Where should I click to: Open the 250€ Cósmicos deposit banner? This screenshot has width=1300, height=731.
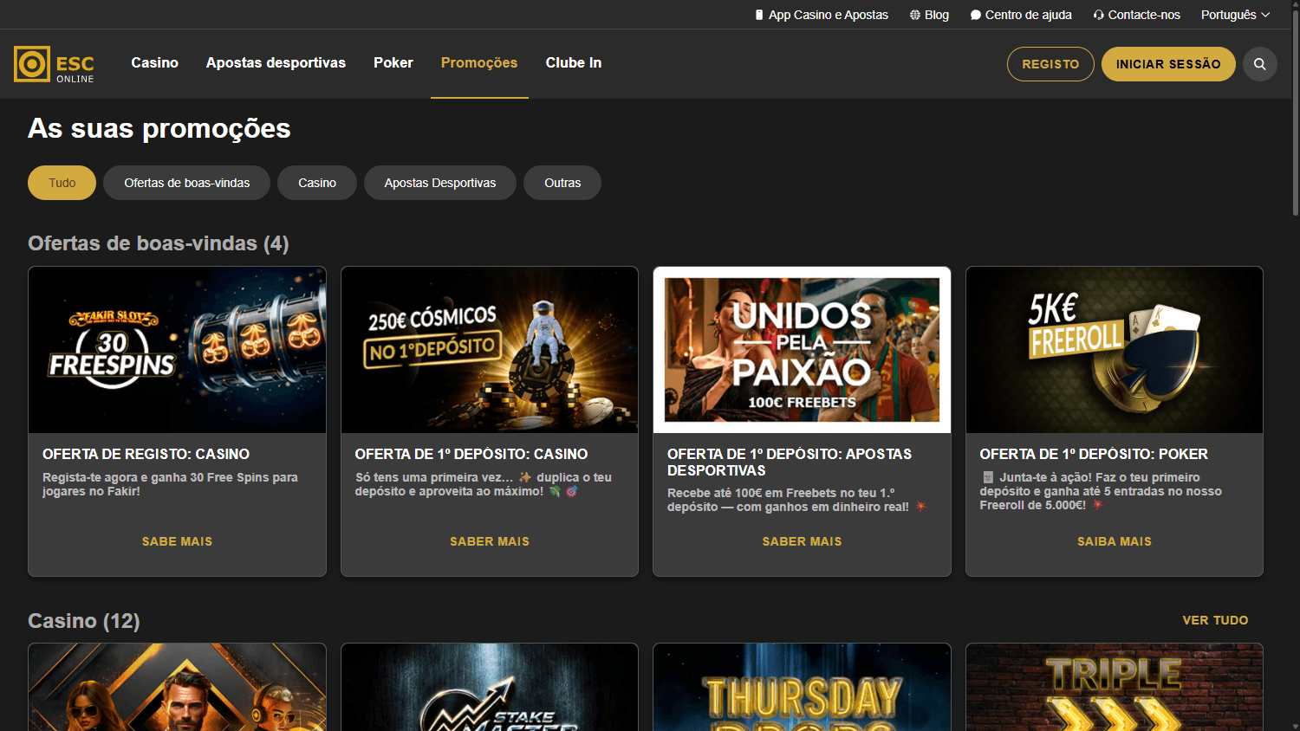[490, 350]
